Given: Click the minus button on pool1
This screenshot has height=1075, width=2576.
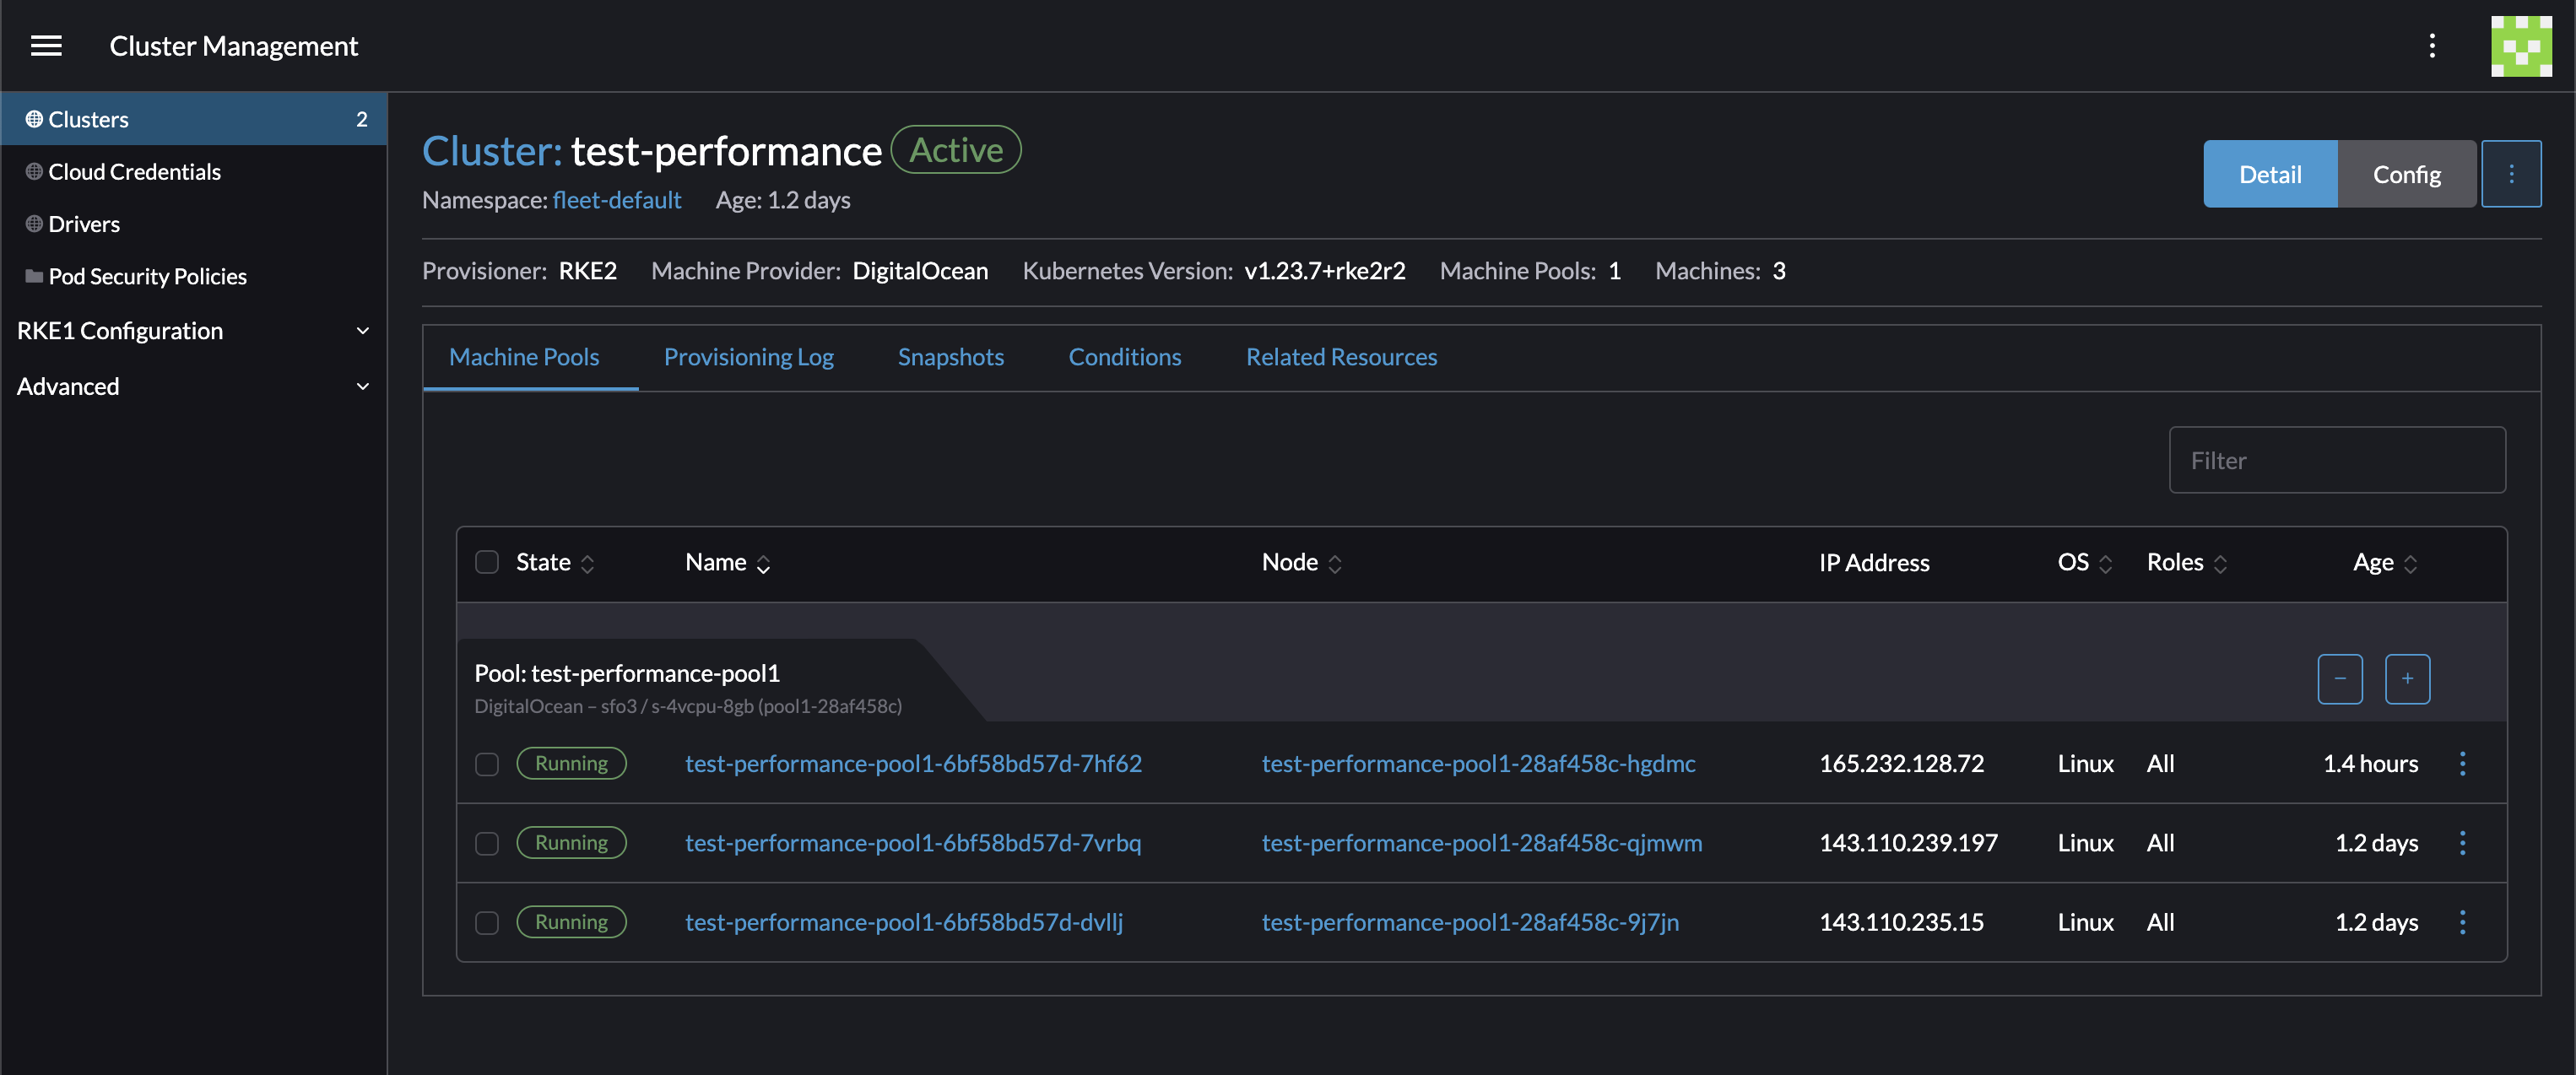Looking at the screenshot, I should pyautogui.click(x=2341, y=678).
